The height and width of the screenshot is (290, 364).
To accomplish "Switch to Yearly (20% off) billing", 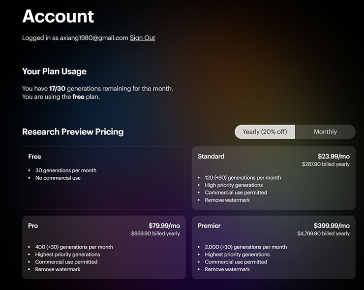I will (265, 132).
